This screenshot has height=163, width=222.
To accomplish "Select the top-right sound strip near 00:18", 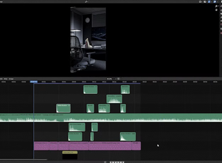I will (125, 89).
